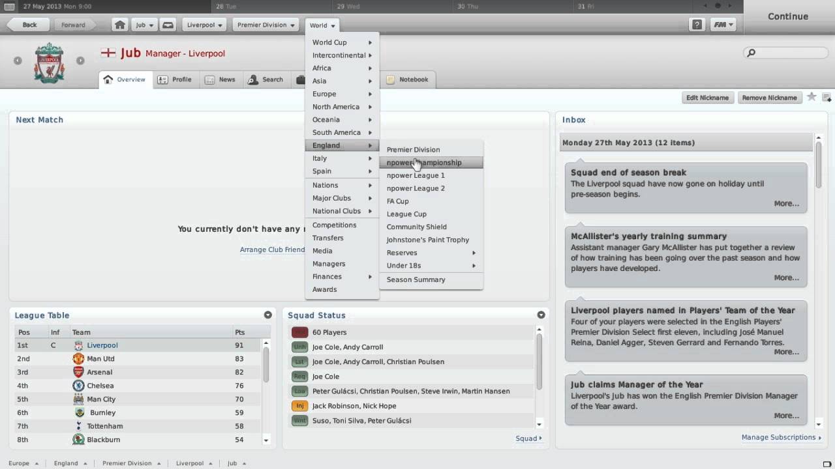Click the search magnifier in search box
This screenshot has height=469, width=835.
[751, 53]
